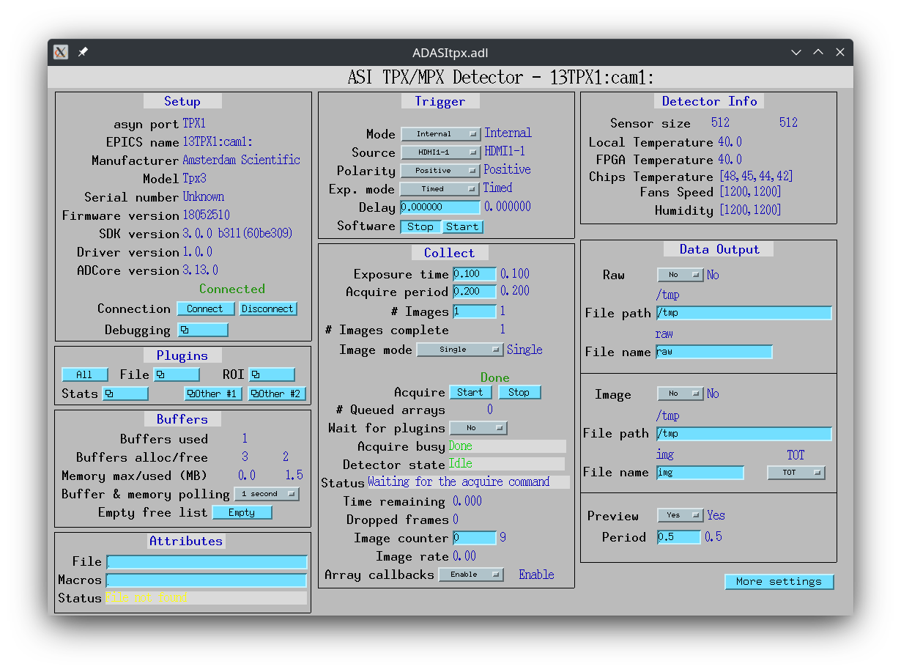Start acquisition with Acquire Start button
Viewport: 901px width, 672px height.
point(470,392)
